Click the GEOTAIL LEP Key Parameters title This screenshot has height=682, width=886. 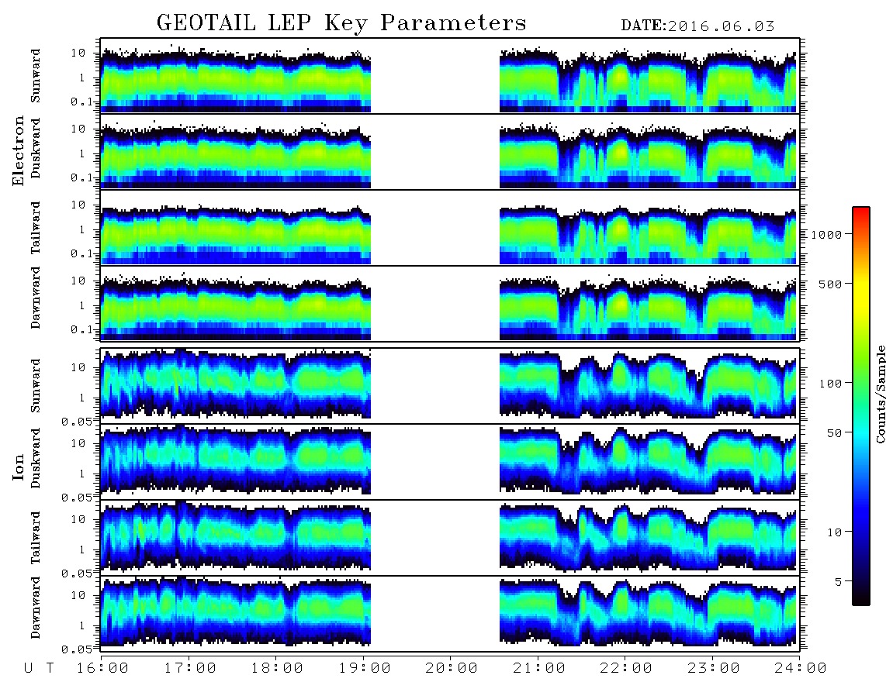[x=341, y=23]
